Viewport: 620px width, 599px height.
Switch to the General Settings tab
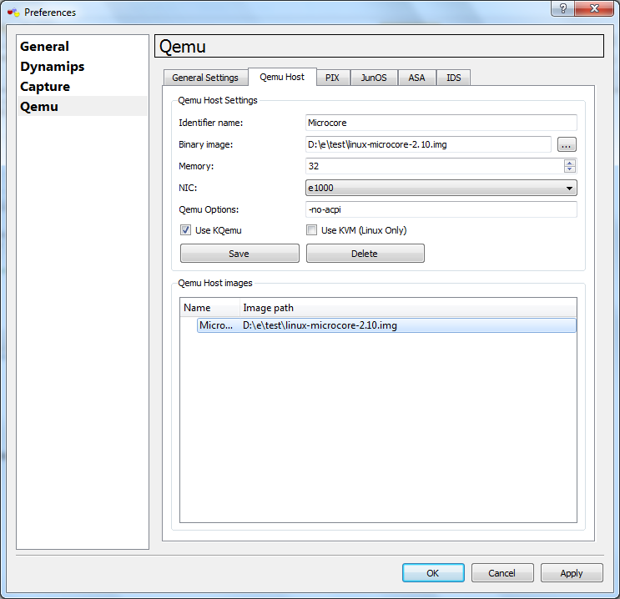[x=205, y=78]
